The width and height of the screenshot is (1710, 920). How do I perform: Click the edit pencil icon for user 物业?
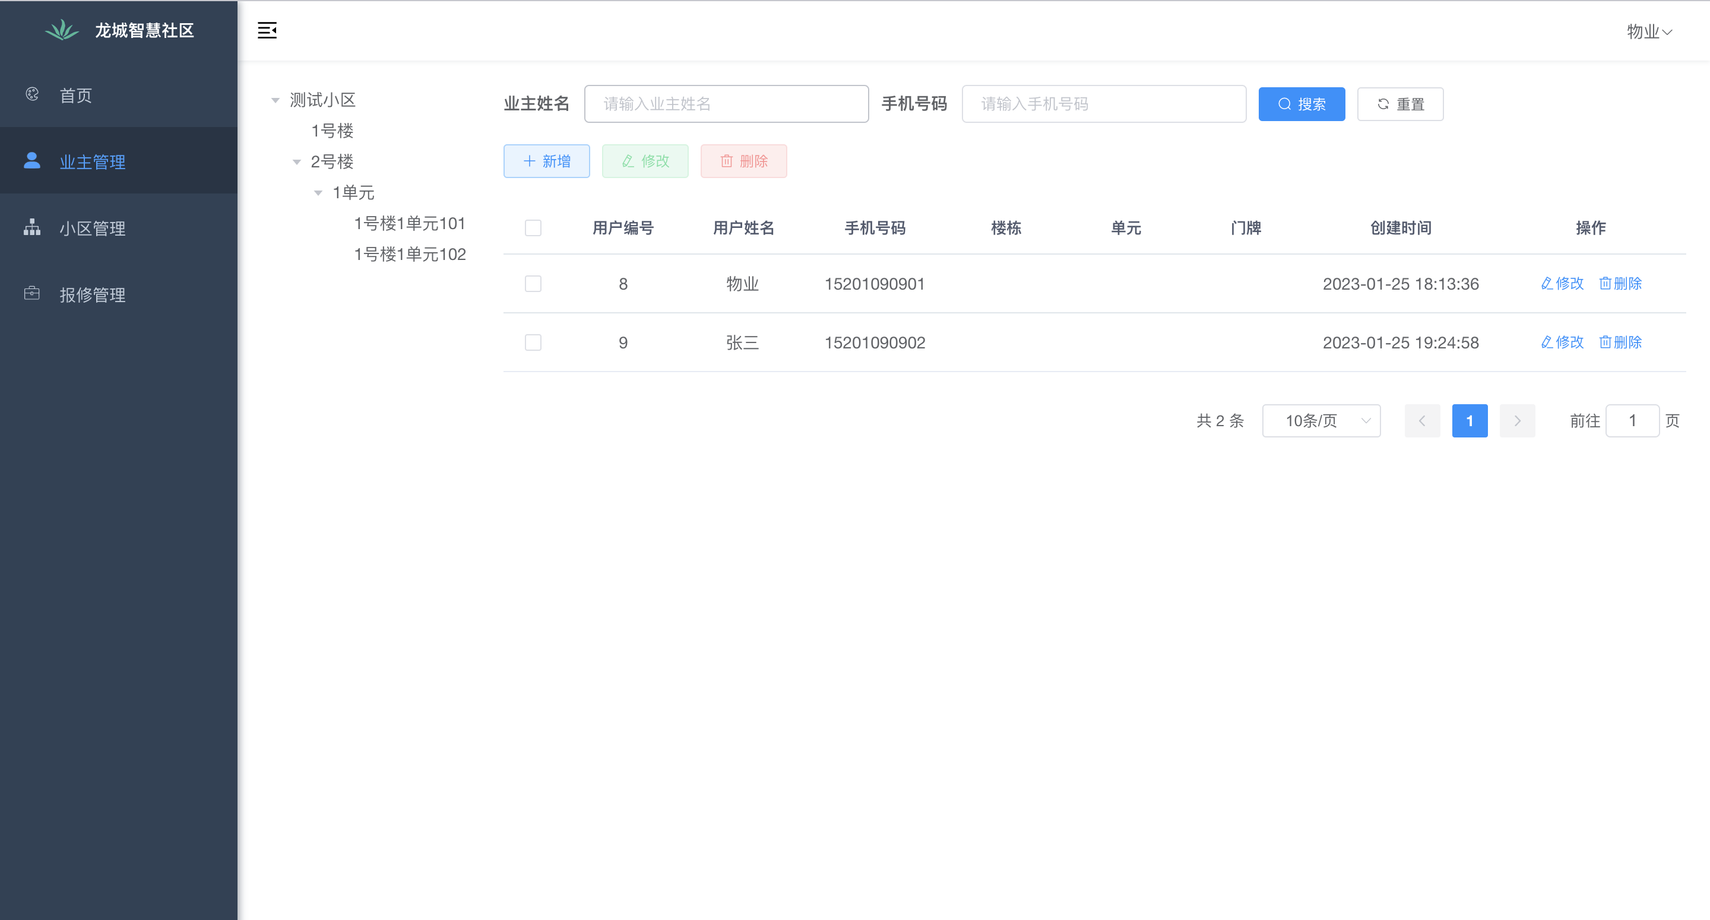tap(1547, 284)
